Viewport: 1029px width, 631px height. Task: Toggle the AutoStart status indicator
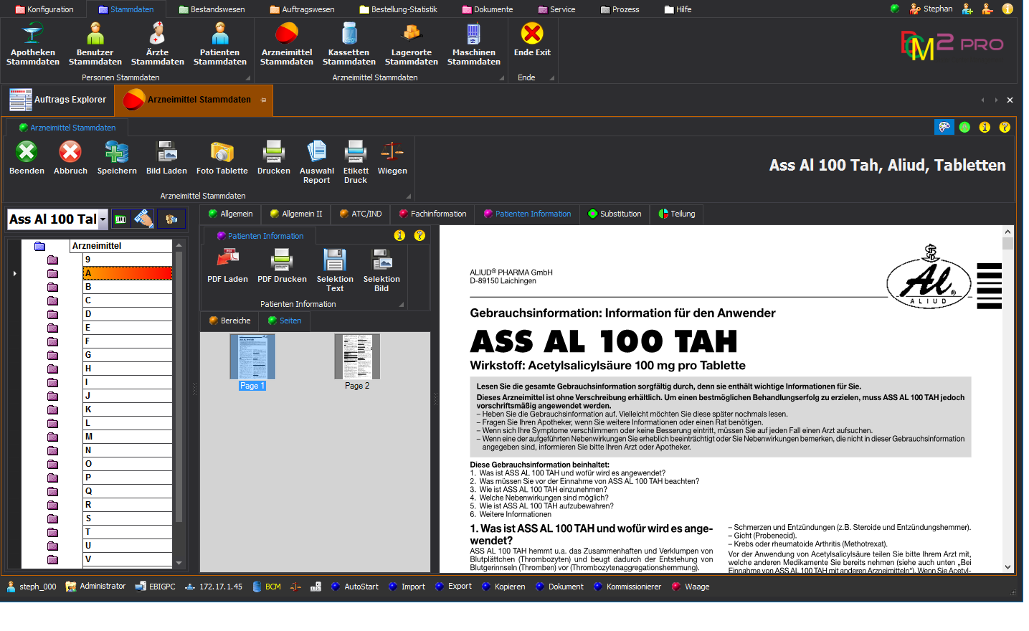[336, 587]
